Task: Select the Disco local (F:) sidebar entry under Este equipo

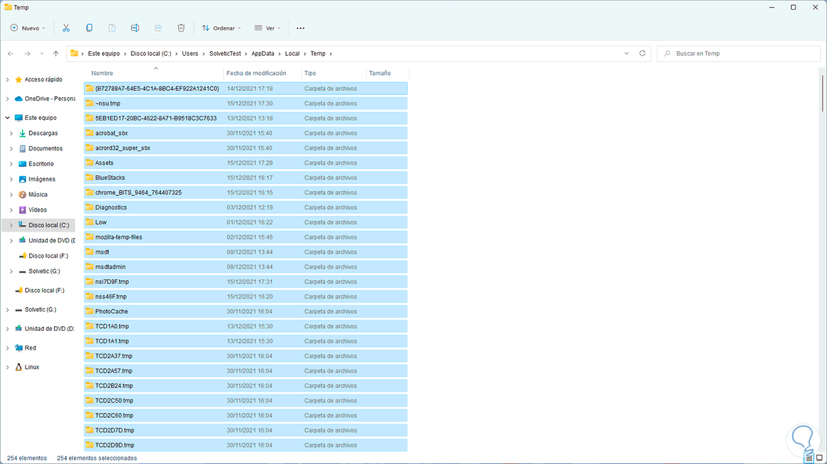Action: pyautogui.click(x=48, y=256)
